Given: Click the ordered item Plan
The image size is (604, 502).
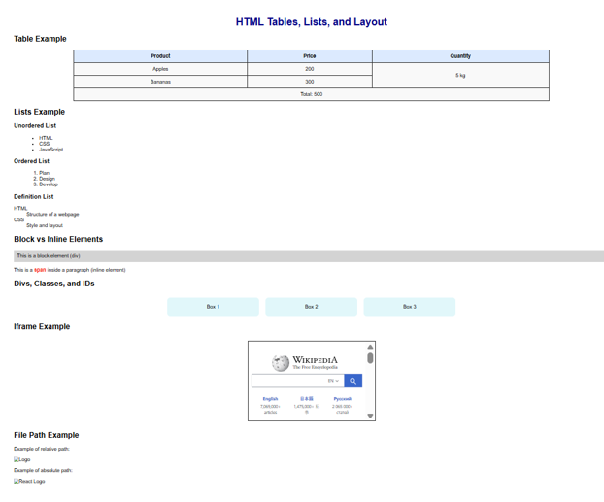Looking at the screenshot, I should point(45,173).
